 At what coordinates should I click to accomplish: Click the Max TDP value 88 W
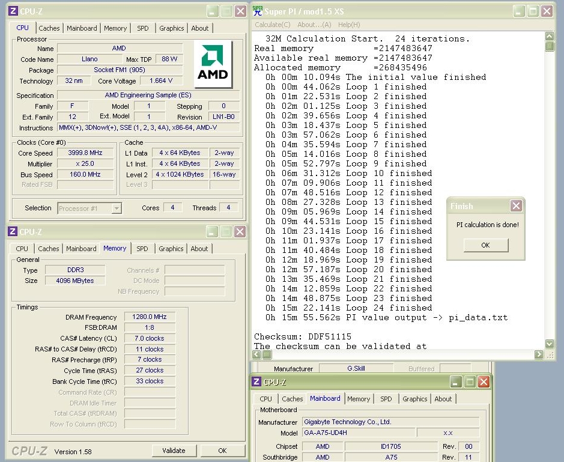point(169,59)
